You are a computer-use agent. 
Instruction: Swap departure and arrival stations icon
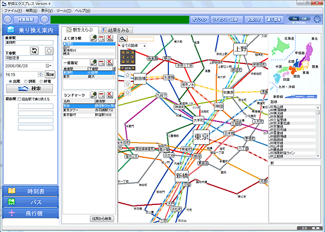click(x=34, y=50)
